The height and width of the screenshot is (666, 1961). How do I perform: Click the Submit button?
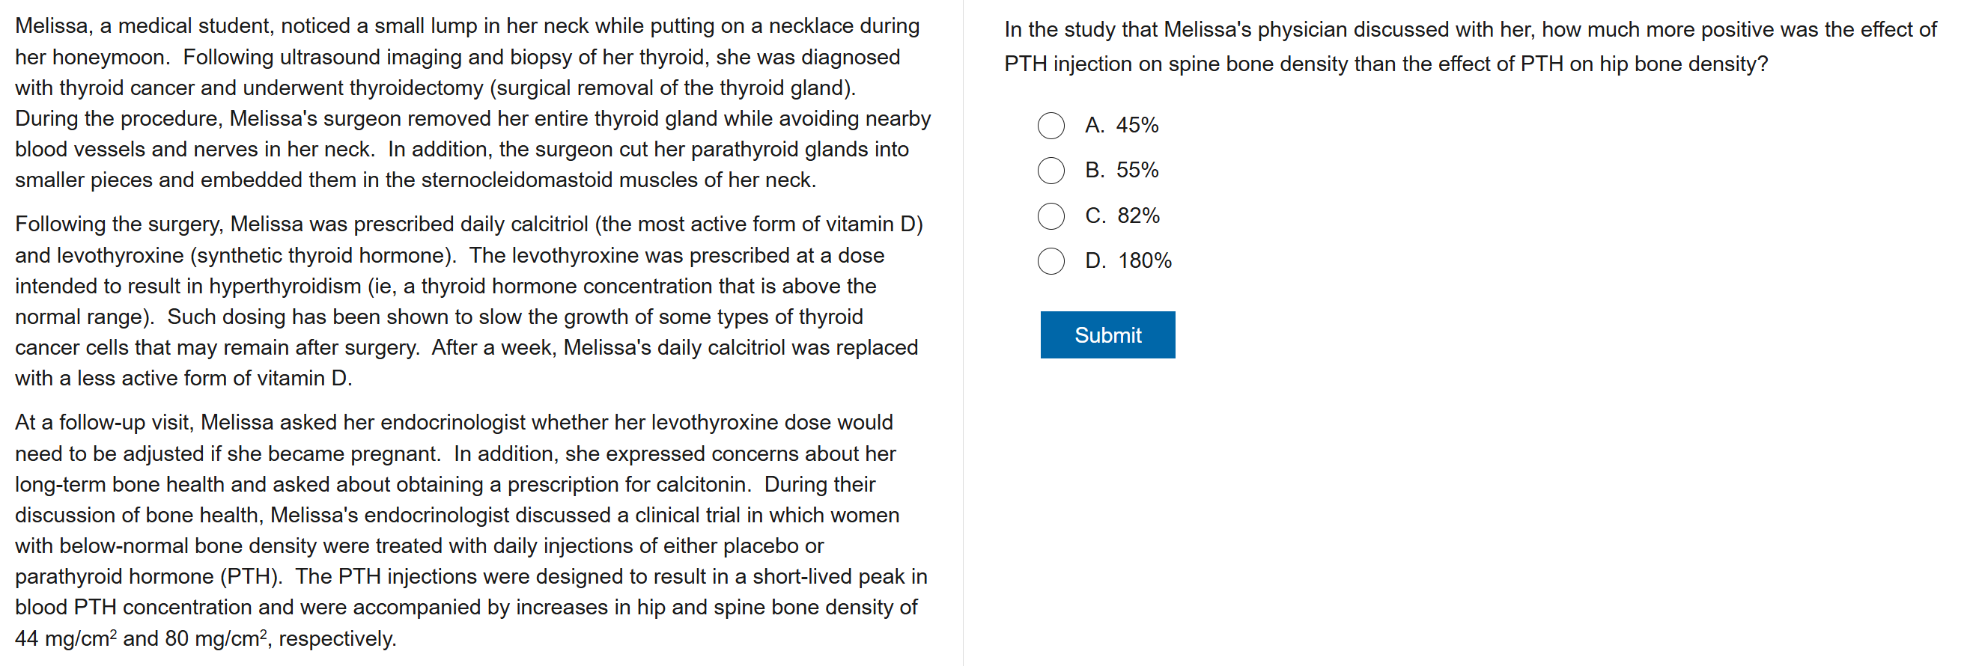point(1107,335)
